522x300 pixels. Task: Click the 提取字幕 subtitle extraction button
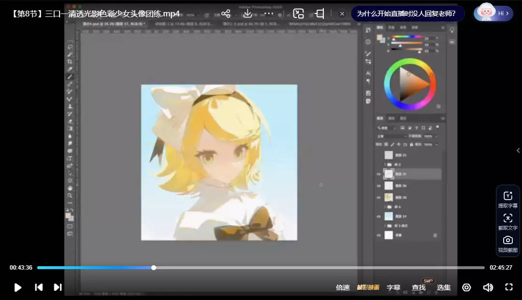[507, 200]
